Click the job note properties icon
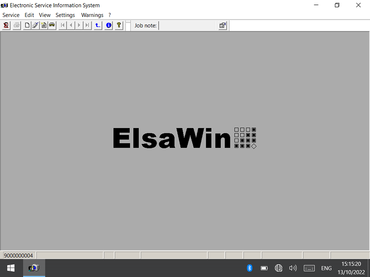This screenshot has width=370, height=277. click(222, 25)
